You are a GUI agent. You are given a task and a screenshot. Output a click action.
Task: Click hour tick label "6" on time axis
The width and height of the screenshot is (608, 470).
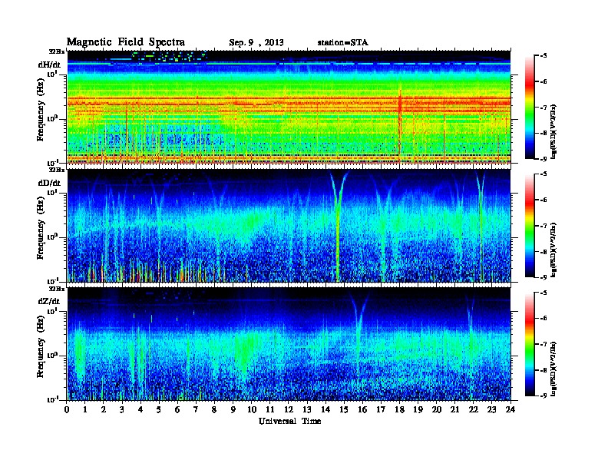click(x=177, y=409)
